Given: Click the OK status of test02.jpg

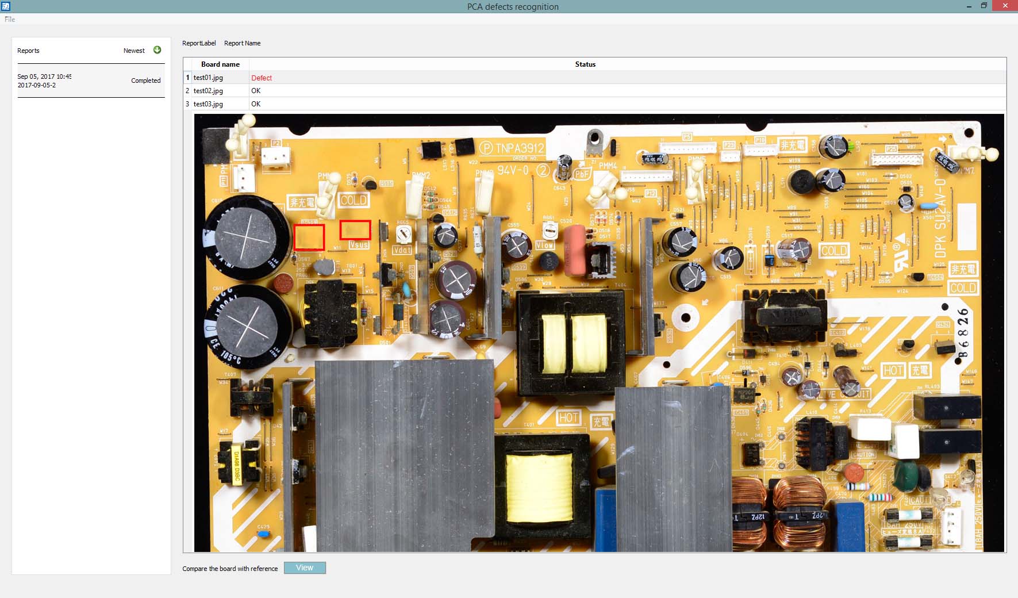Looking at the screenshot, I should click(256, 90).
